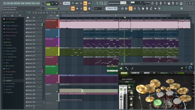Click the Perfect Drums green output level bar
Screen dimensions: 195x110
pos(180,73)
